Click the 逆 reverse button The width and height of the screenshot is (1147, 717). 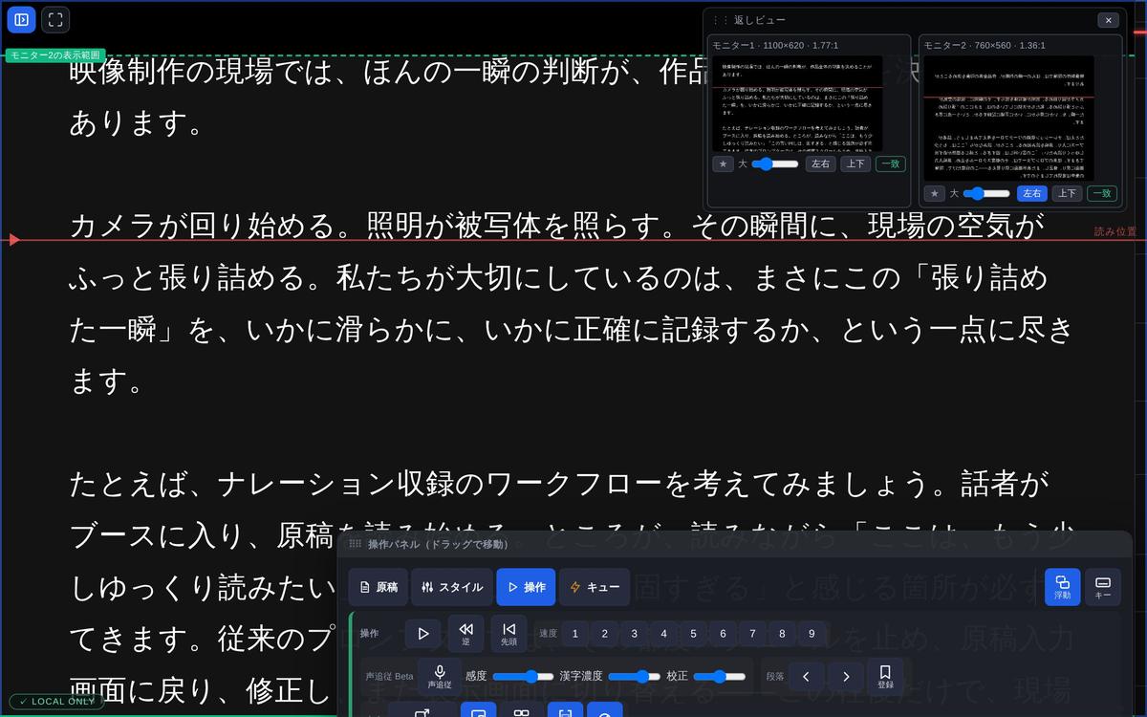[x=465, y=633]
